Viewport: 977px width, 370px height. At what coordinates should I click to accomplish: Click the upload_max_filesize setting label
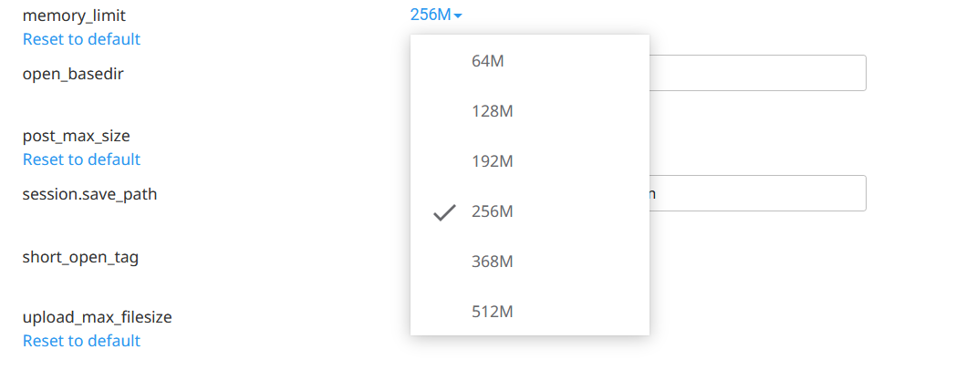[97, 317]
